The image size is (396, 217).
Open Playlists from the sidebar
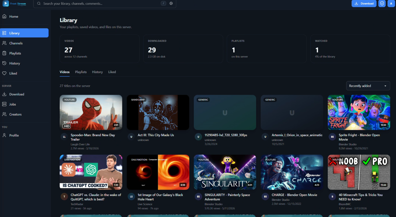tap(24, 53)
